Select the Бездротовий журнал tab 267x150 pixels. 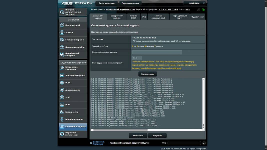[x=117, y=17]
